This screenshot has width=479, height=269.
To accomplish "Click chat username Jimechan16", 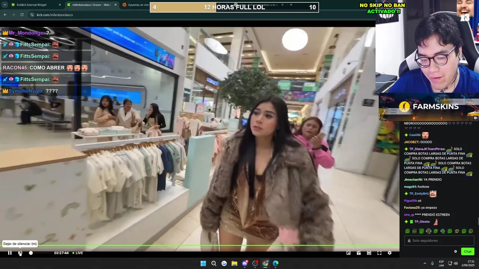I will click(x=413, y=180).
